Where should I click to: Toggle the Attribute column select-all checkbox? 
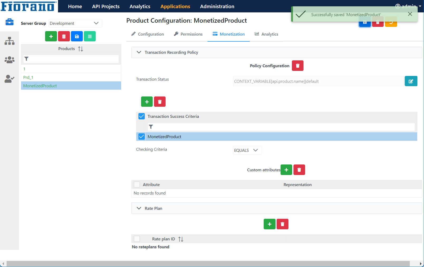(x=137, y=185)
